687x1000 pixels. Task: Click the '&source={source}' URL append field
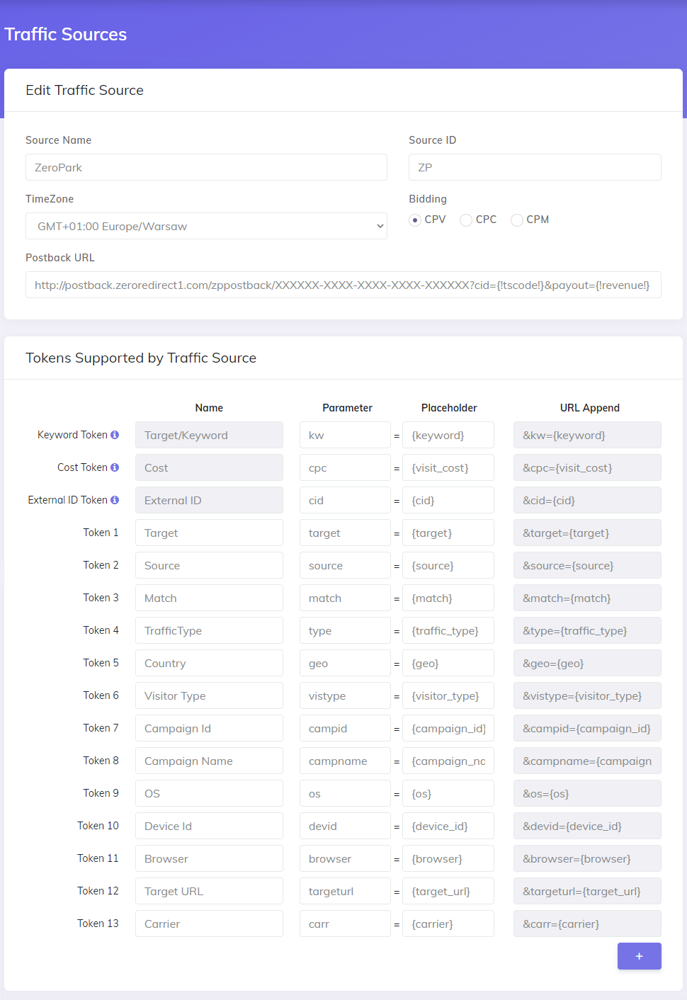pos(587,565)
